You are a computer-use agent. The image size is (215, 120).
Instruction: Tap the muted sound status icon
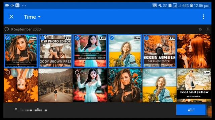click(x=160, y=5)
